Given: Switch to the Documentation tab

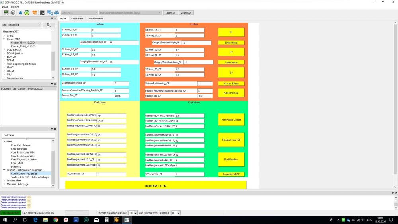Looking at the screenshot, I should (x=95, y=19).
